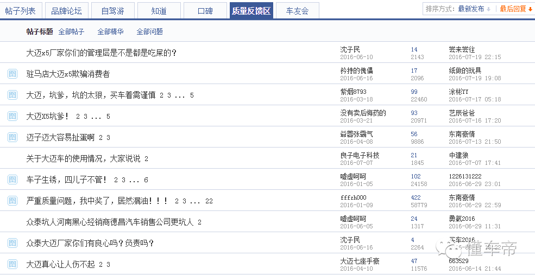Click image icon beside 大迈真心让人伤不起
Screen dimensions: 535x275
[x=12, y=264]
